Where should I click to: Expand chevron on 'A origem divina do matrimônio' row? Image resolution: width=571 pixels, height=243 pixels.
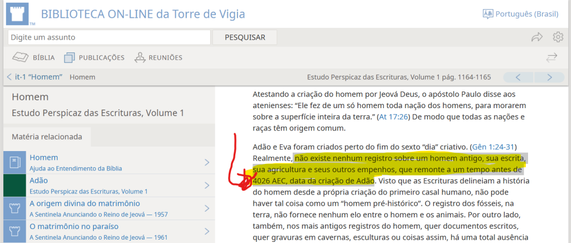click(x=207, y=208)
